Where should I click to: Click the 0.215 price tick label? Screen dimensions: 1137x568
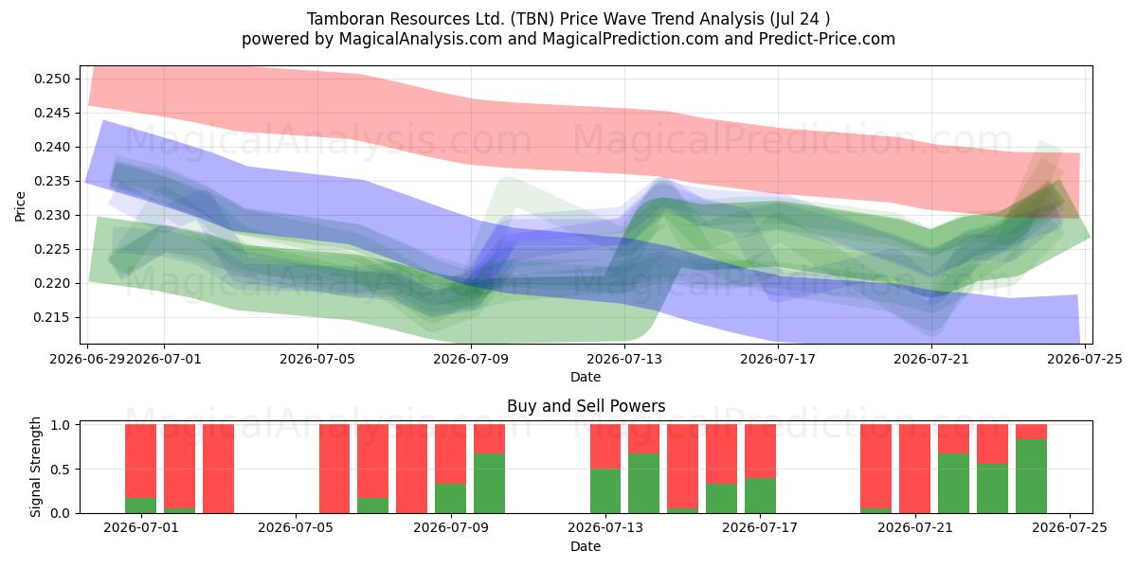[54, 317]
